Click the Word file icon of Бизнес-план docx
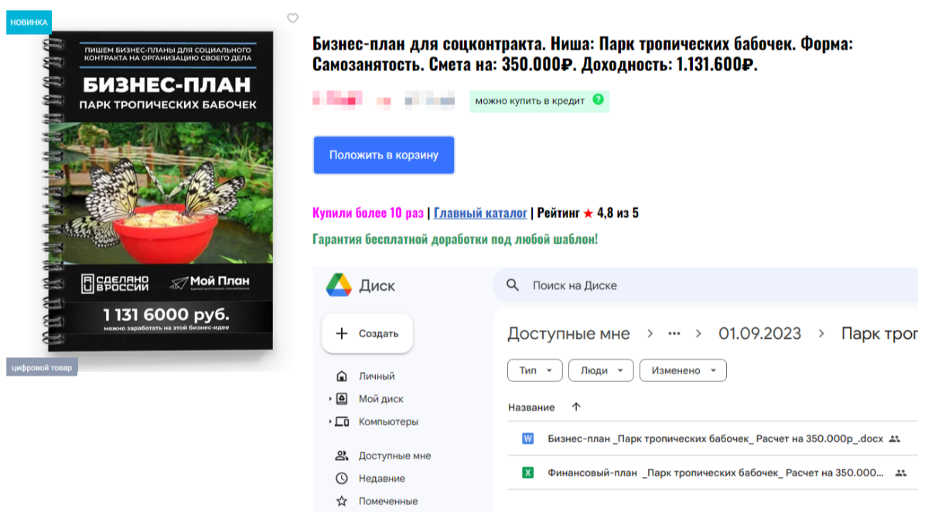 coord(528,439)
